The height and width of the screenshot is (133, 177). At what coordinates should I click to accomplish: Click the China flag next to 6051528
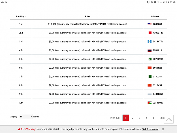(x=150, y=68)
